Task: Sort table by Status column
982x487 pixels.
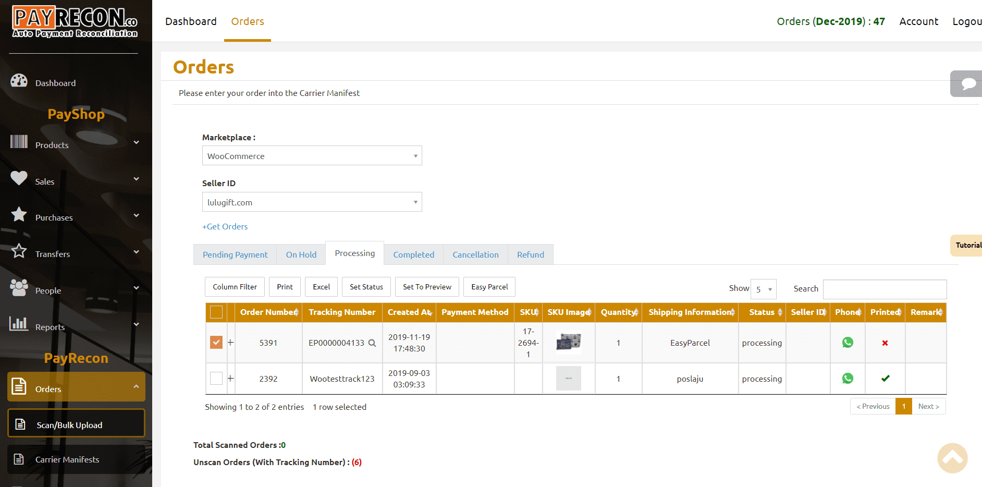Action: point(762,312)
